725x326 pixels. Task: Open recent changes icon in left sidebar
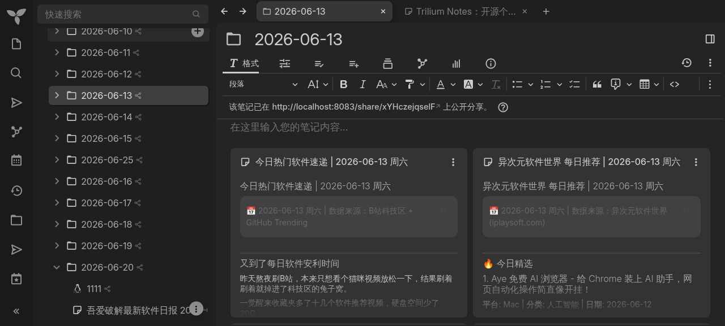coord(16,190)
